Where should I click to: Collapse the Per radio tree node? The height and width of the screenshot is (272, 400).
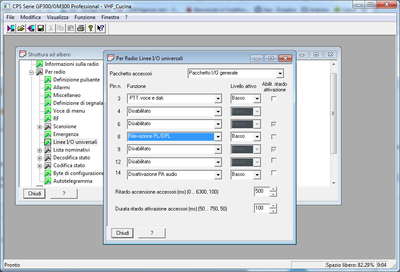31,72
